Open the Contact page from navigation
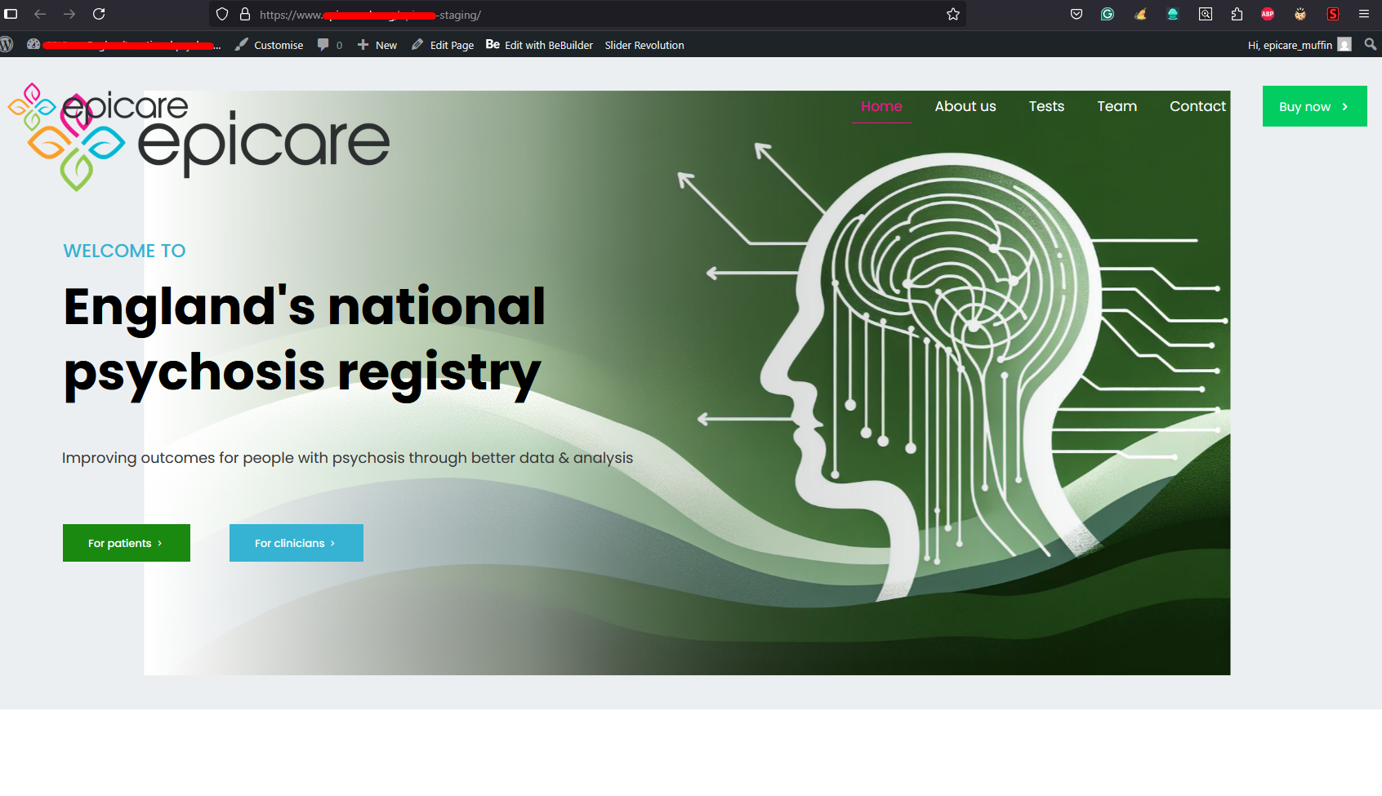The height and width of the screenshot is (796, 1382). 1197,106
